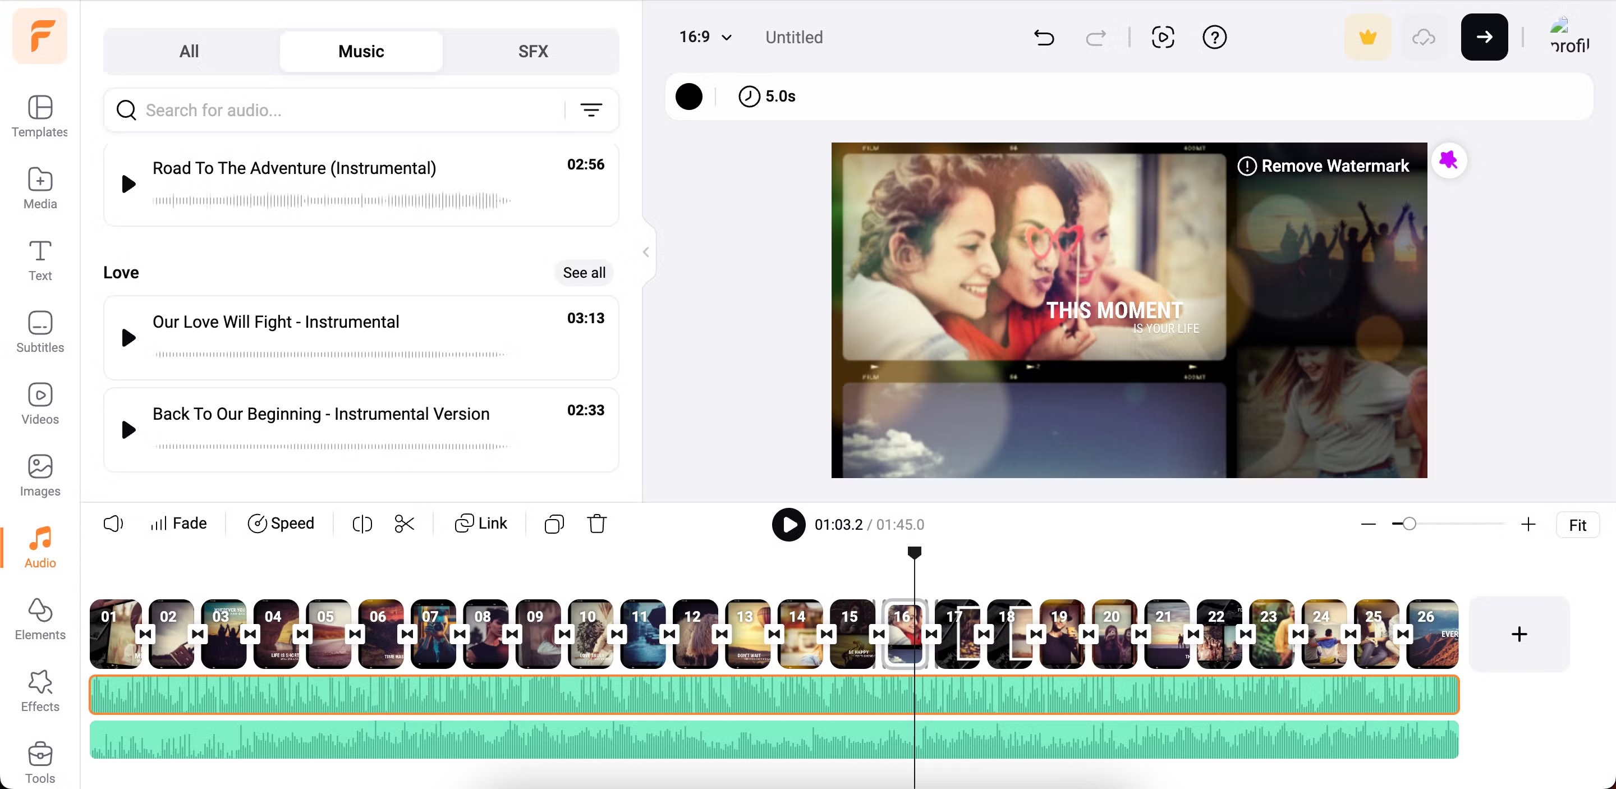
Task: Adjust the clip volume
Action: pos(113,523)
